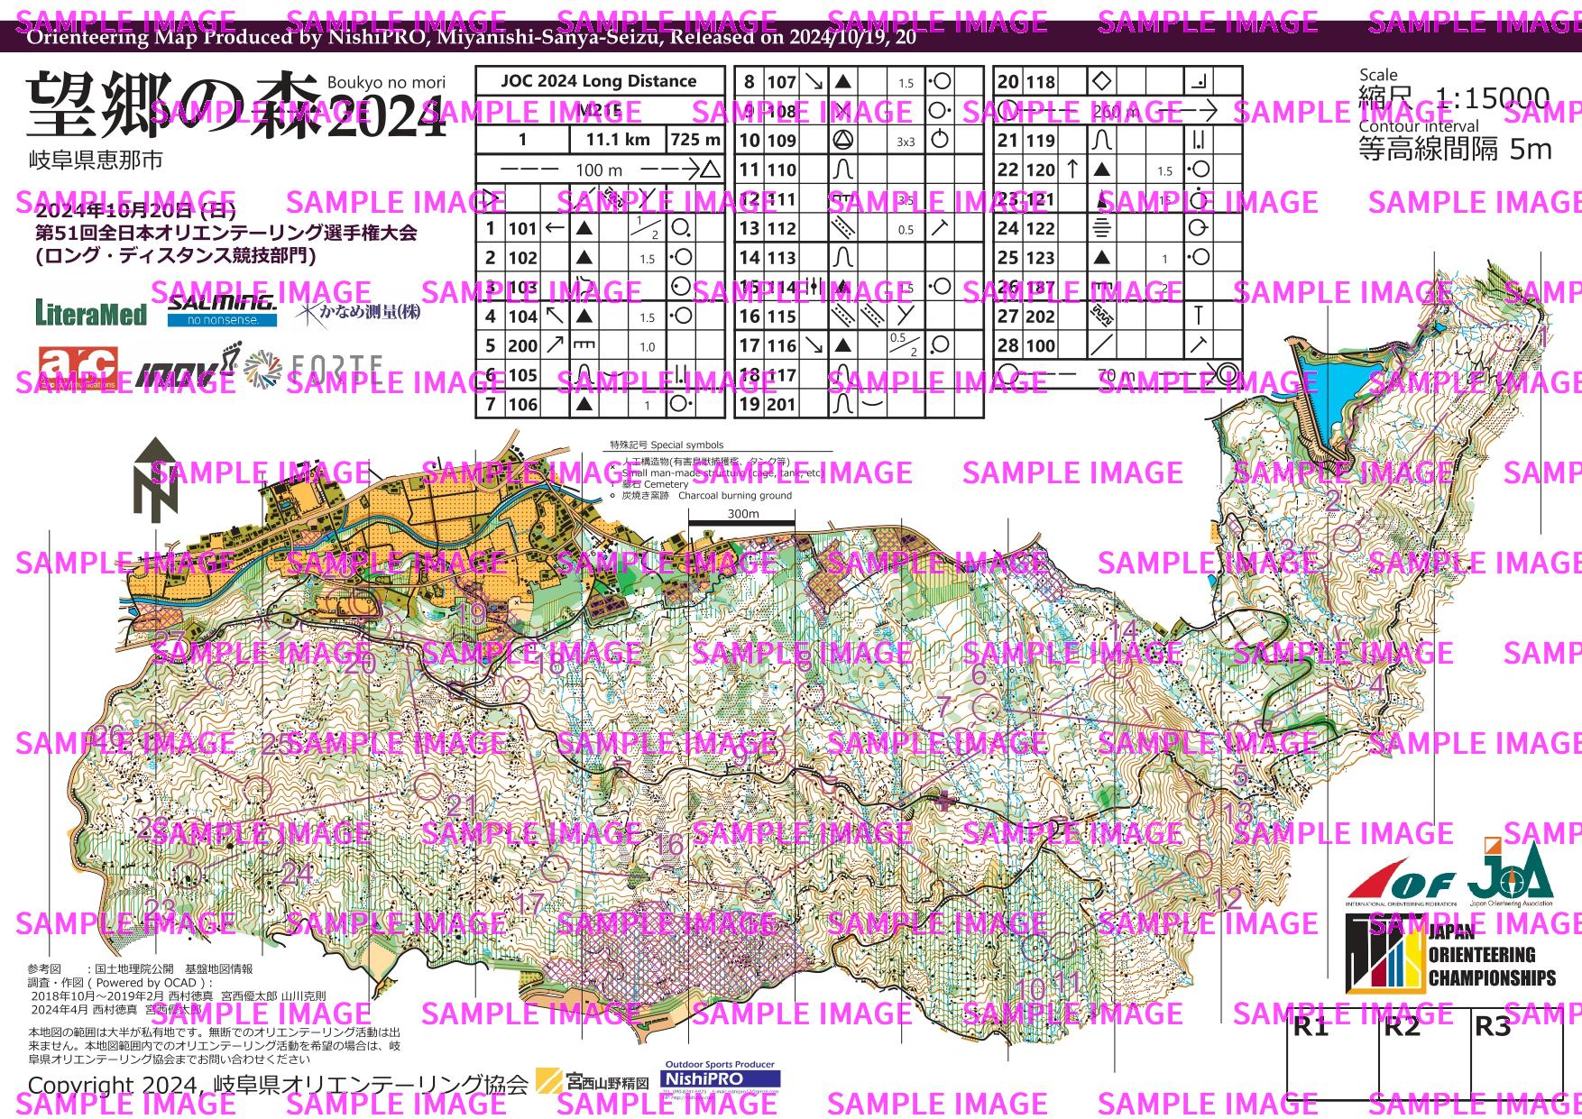Click the scale value '1:15000'
This screenshot has width=1582, height=1119.
click(1493, 98)
